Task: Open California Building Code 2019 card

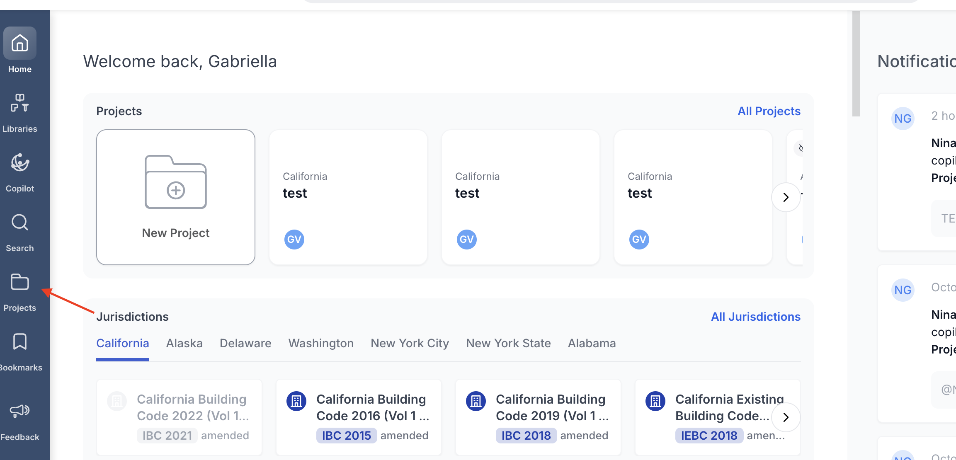Action: coord(551,407)
